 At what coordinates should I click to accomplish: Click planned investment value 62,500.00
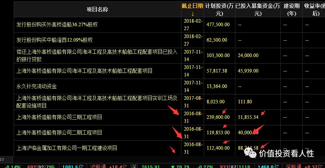pos(217,40)
